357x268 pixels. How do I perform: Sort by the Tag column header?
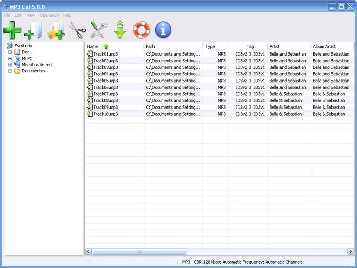pos(248,47)
